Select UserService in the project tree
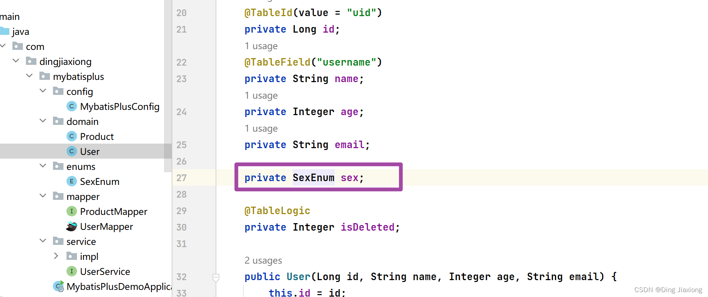 pyautogui.click(x=105, y=271)
